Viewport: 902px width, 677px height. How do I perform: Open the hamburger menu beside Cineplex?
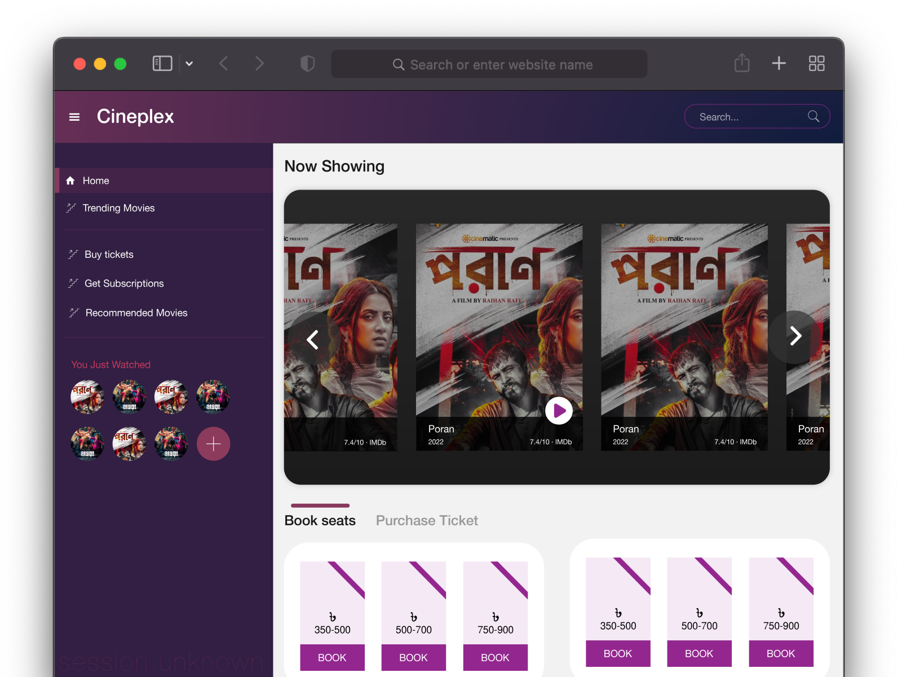(74, 117)
